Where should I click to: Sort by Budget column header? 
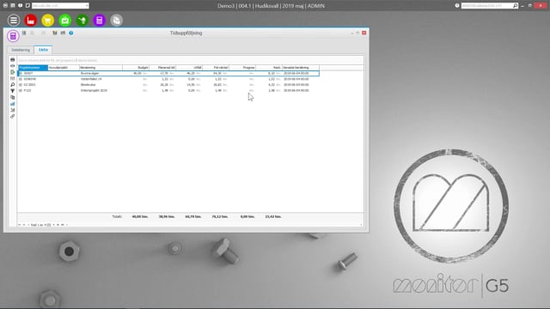pos(136,68)
